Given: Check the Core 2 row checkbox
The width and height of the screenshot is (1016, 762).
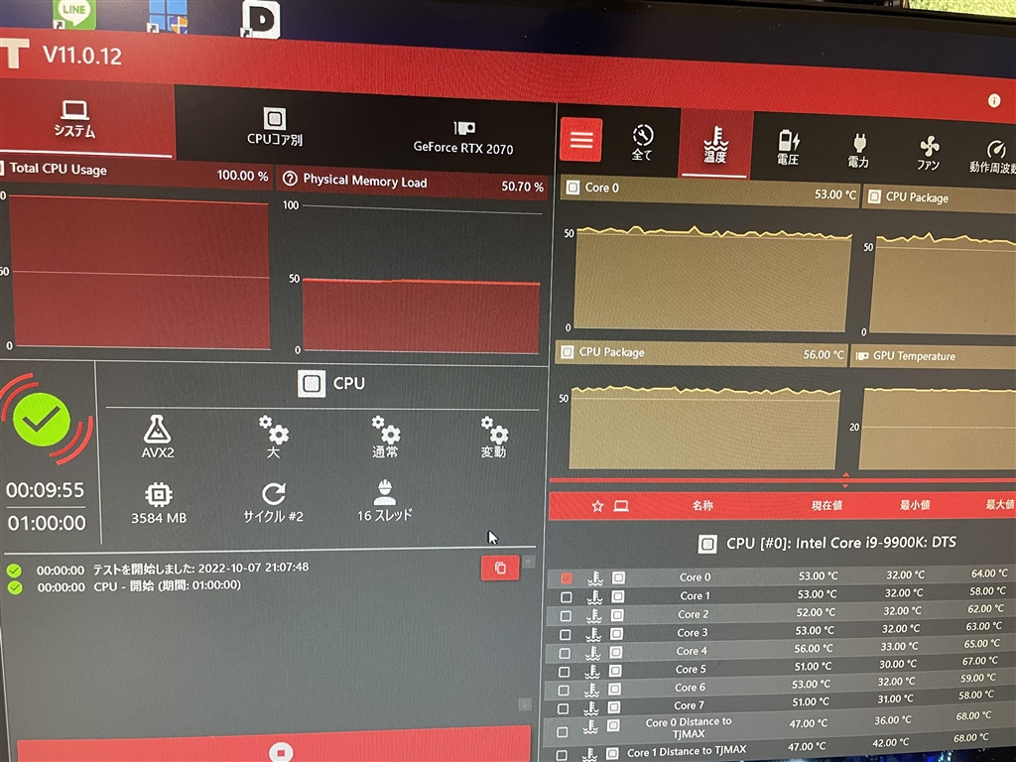Looking at the screenshot, I should coord(565,615).
